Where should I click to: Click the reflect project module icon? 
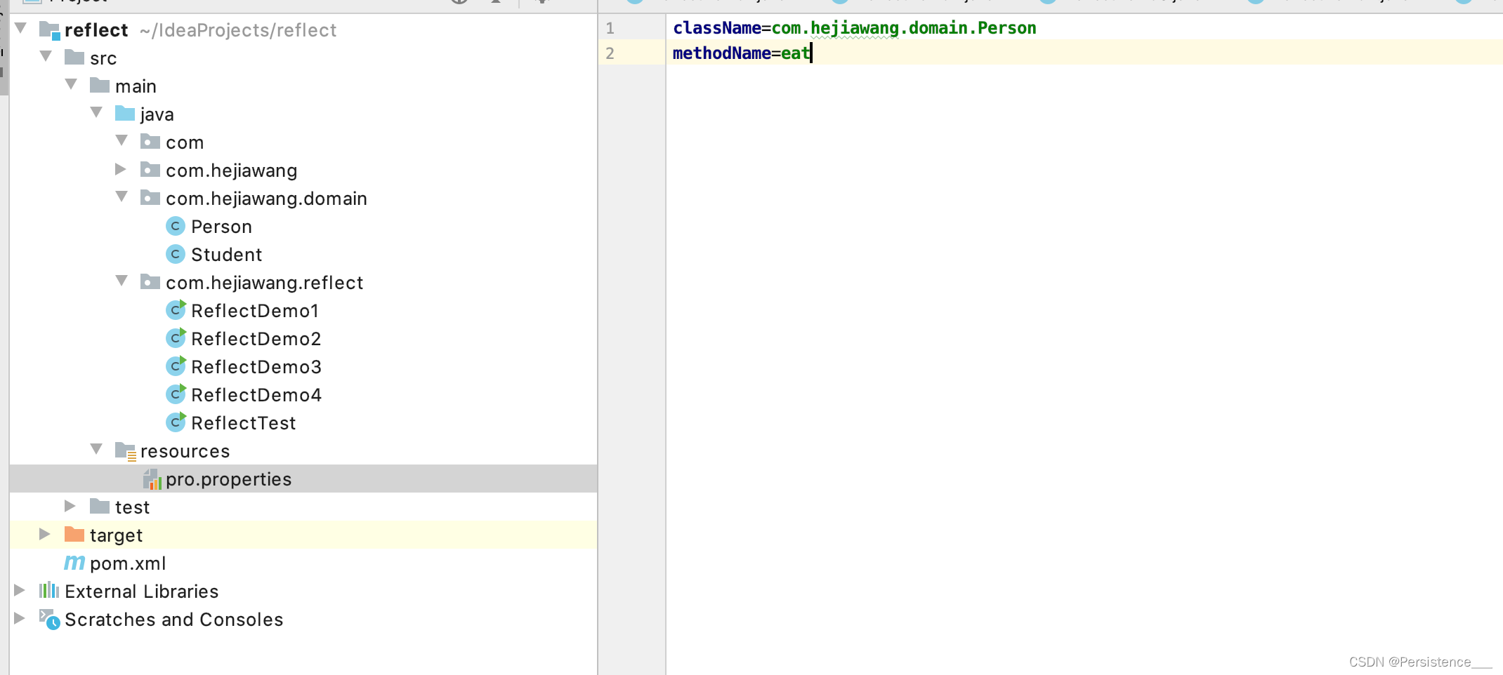[49, 30]
